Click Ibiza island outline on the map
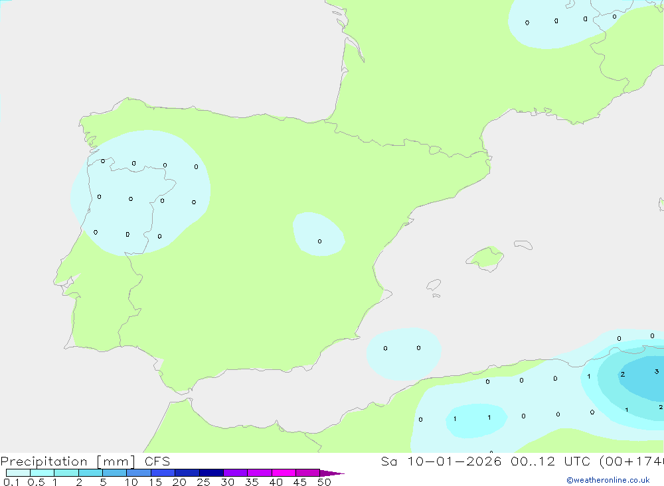Screen dimensions: 664x486 point(434,284)
